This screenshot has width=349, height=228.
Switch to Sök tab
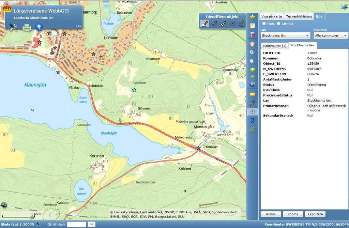click(x=319, y=16)
